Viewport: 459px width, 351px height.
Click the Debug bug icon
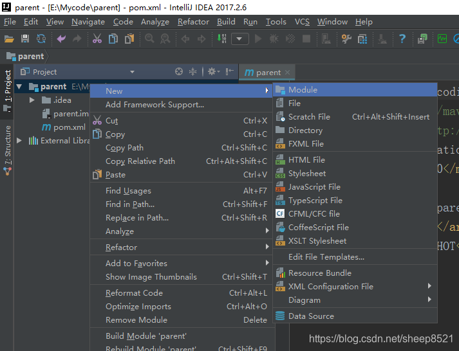pyautogui.click(x=274, y=39)
